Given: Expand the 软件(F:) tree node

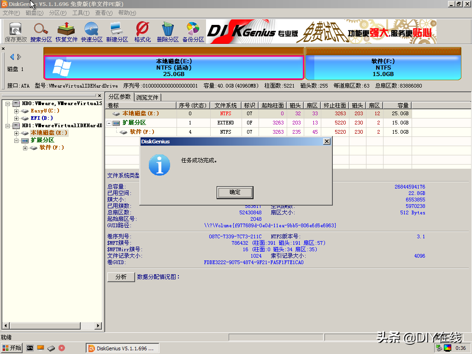Looking at the screenshot, I should (x=25, y=148).
